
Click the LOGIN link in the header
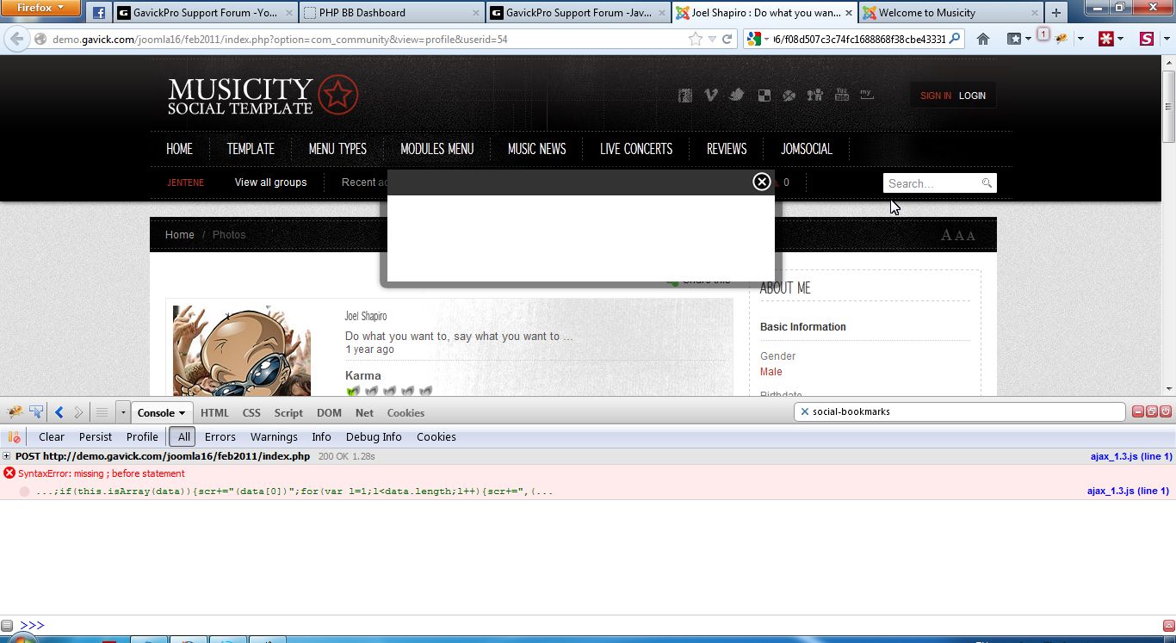click(x=972, y=96)
